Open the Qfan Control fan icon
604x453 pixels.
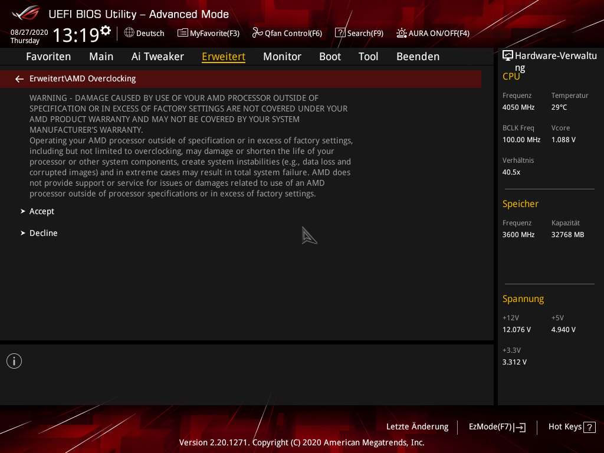(x=257, y=33)
